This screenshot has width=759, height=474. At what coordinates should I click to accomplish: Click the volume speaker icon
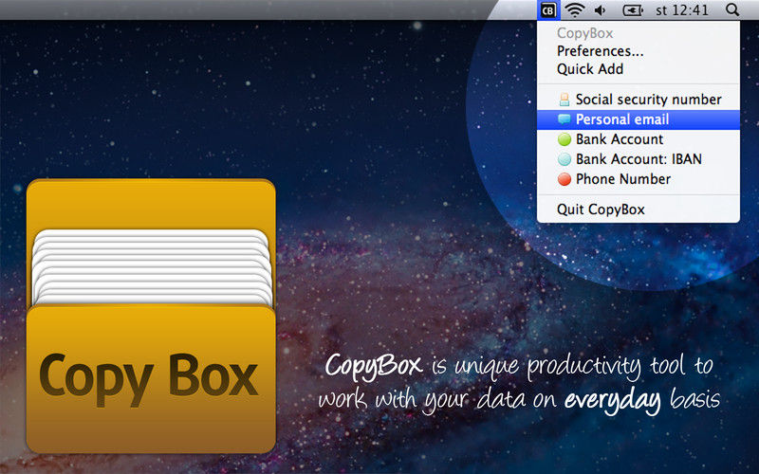point(601,10)
